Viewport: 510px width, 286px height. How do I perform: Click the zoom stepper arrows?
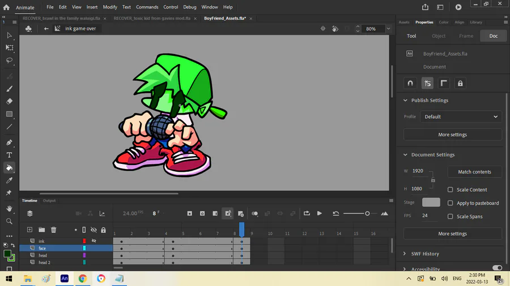(x=358, y=28)
